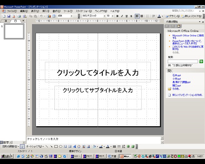Insert WordArt from drawing toolbar
The width and height of the screenshot is (205, 164).
75,146
